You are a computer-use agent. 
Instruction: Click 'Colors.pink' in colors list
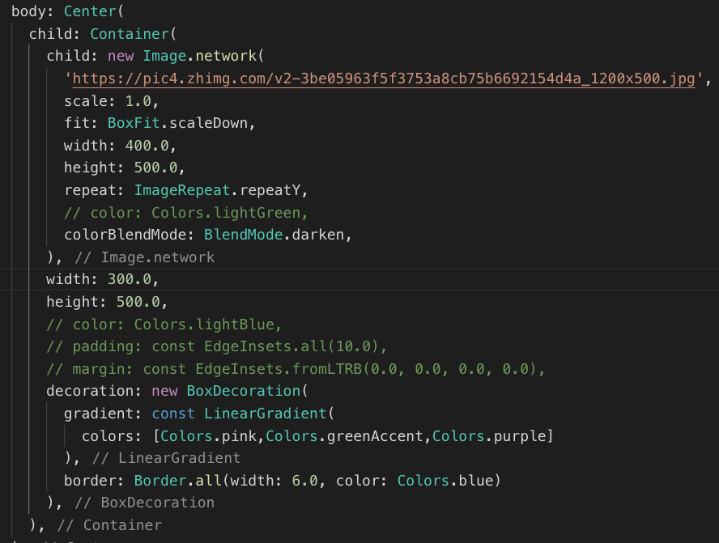tap(208, 436)
